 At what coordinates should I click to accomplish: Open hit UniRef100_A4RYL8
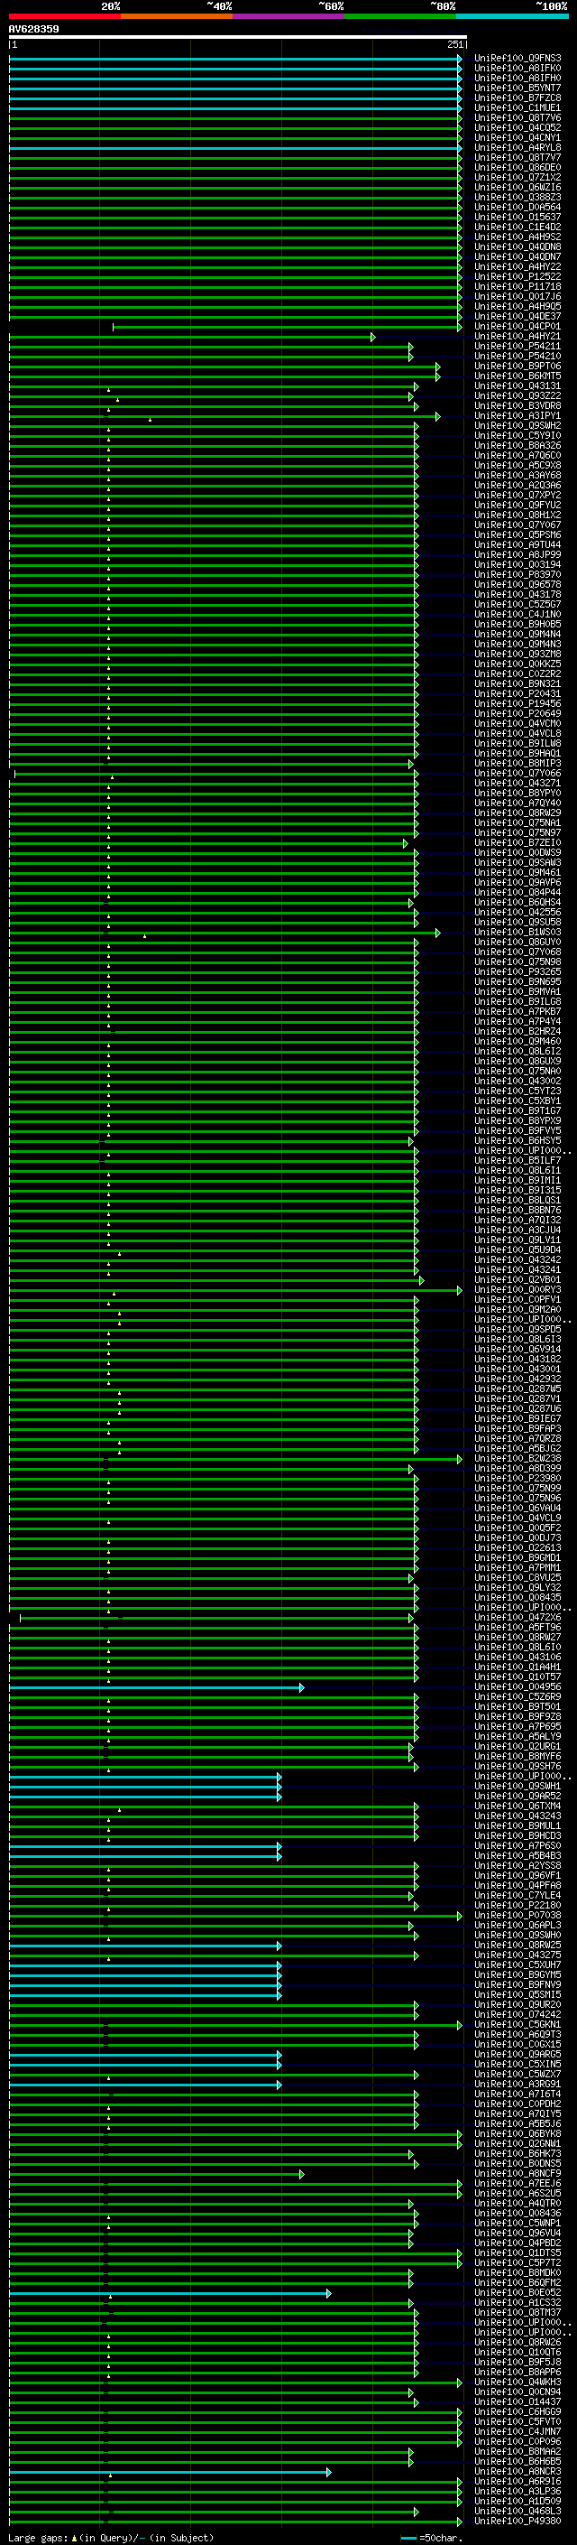(x=517, y=147)
